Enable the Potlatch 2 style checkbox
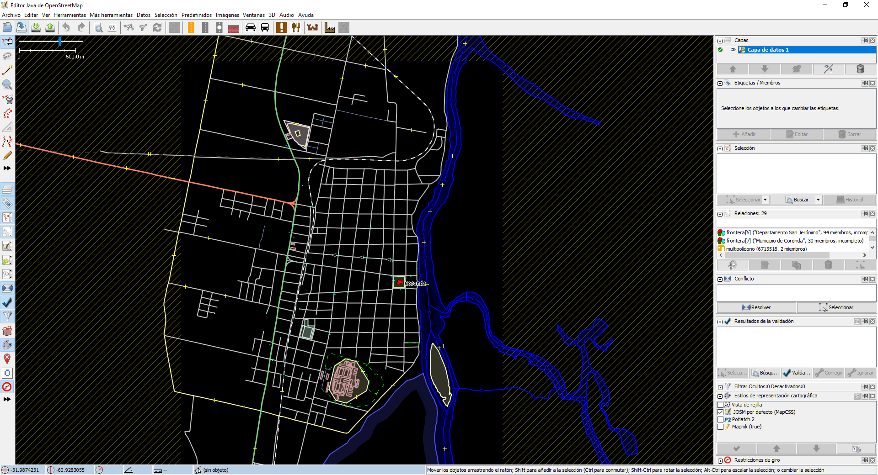Viewport: 878px width, 475px height. pos(721,419)
